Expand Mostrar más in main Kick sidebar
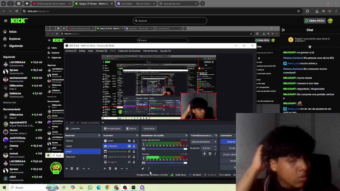 tap(10, 102)
